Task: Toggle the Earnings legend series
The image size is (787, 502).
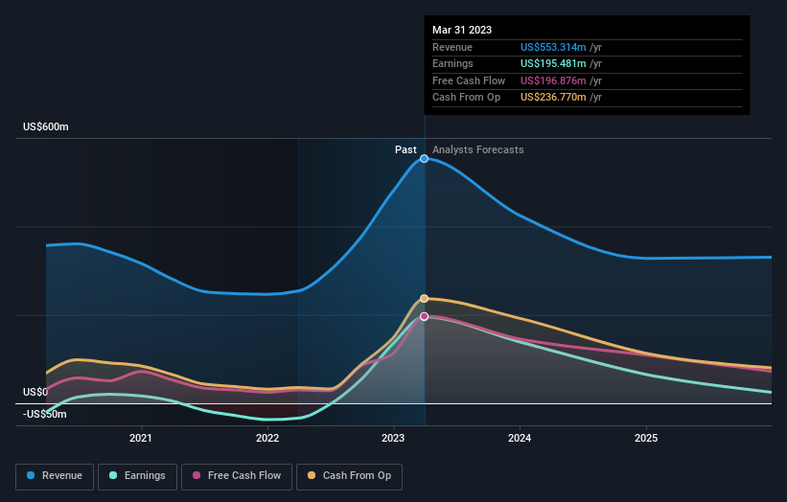Action: click(x=137, y=476)
